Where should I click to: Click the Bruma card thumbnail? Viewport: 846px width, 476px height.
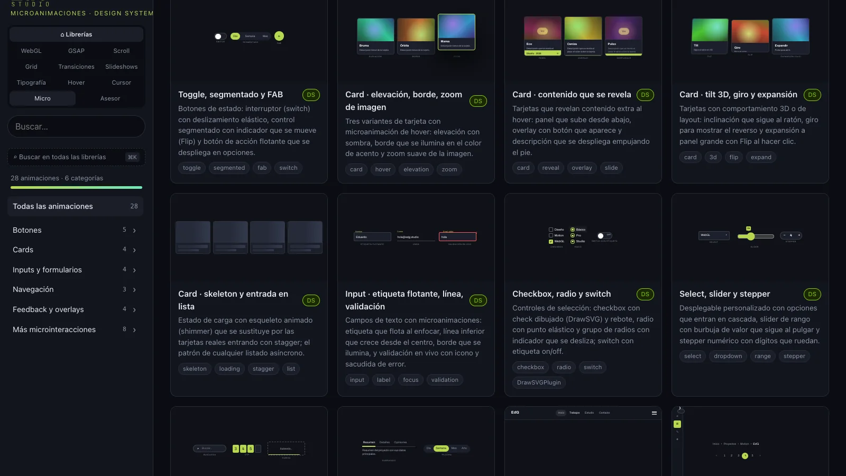(375, 36)
